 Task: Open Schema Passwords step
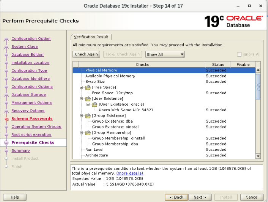(32, 118)
